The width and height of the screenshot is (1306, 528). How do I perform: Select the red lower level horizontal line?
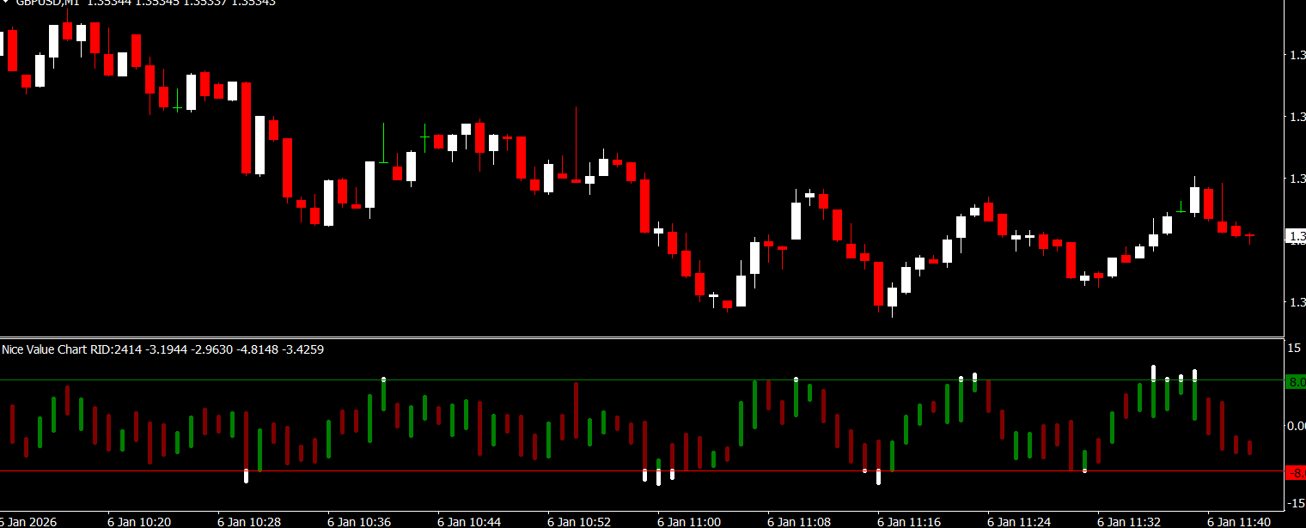pos(516,471)
